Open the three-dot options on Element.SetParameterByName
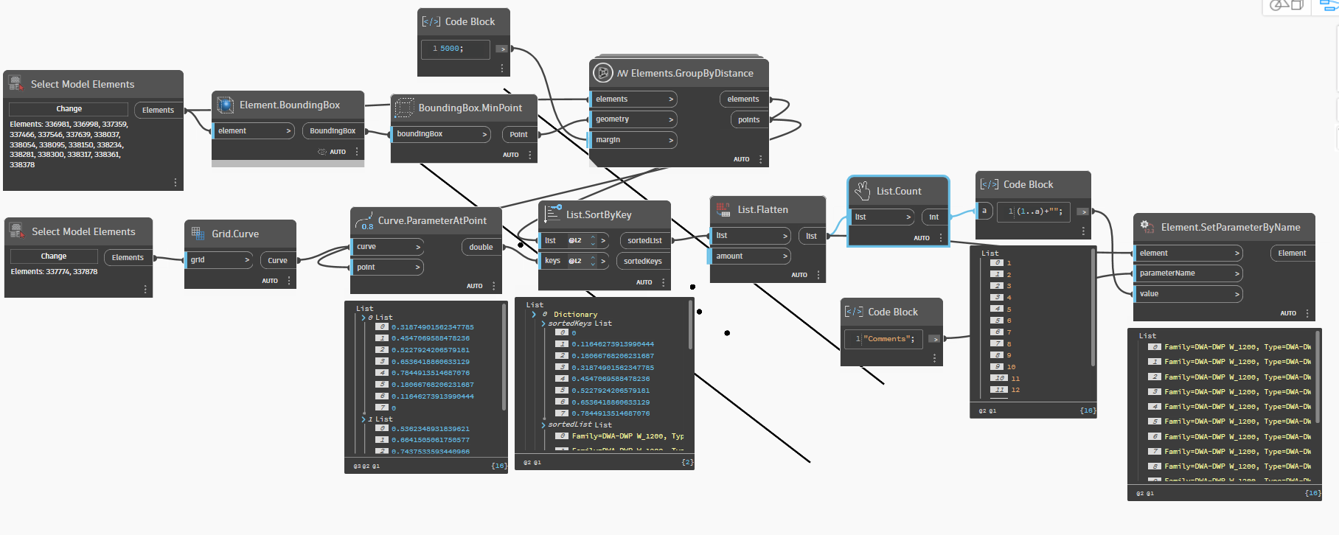 1307,313
